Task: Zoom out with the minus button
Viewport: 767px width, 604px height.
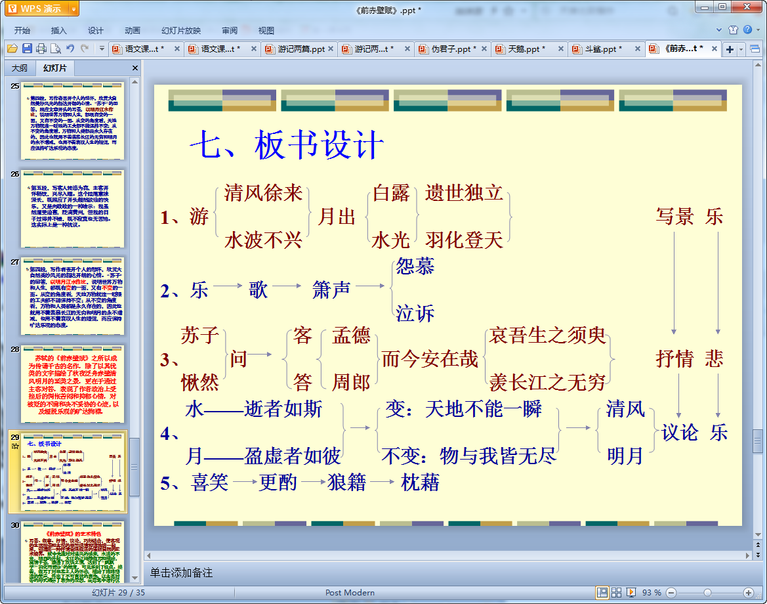Action: pyautogui.click(x=672, y=593)
